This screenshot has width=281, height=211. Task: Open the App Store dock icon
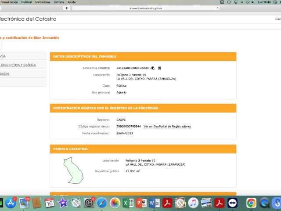click(11, 203)
